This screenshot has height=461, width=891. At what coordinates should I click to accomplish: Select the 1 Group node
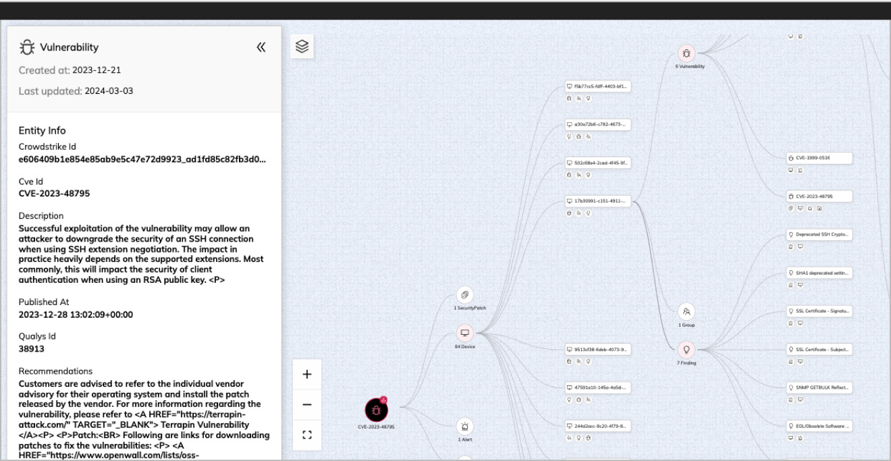click(685, 312)
